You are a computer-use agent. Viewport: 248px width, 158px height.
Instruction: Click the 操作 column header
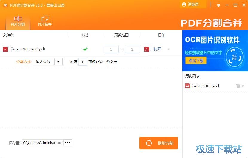pos(161,35)
